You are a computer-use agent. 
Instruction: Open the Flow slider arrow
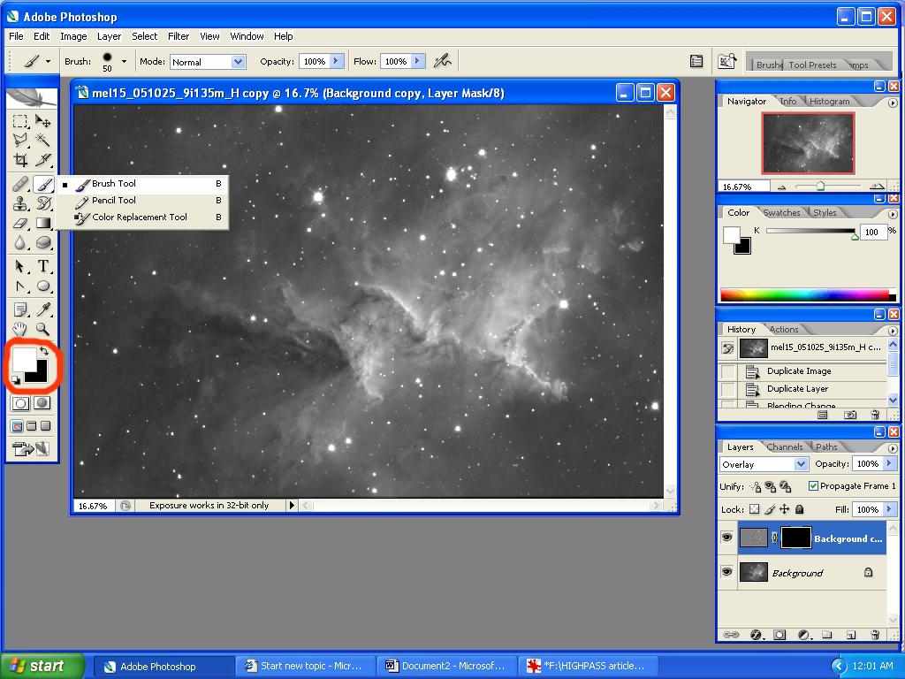[417, 61]
